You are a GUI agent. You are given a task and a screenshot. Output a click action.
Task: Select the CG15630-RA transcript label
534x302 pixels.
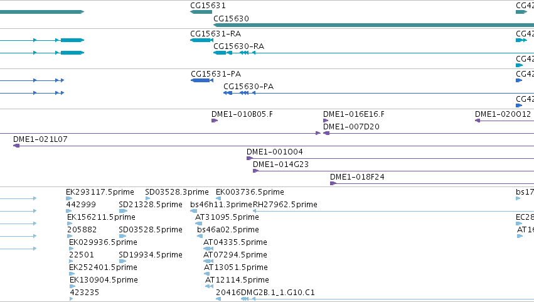pos(238,46)
